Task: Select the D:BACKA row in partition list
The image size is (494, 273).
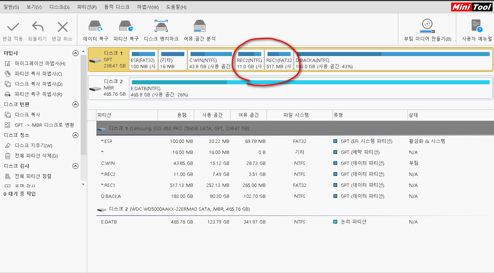Action: [295, 196]
